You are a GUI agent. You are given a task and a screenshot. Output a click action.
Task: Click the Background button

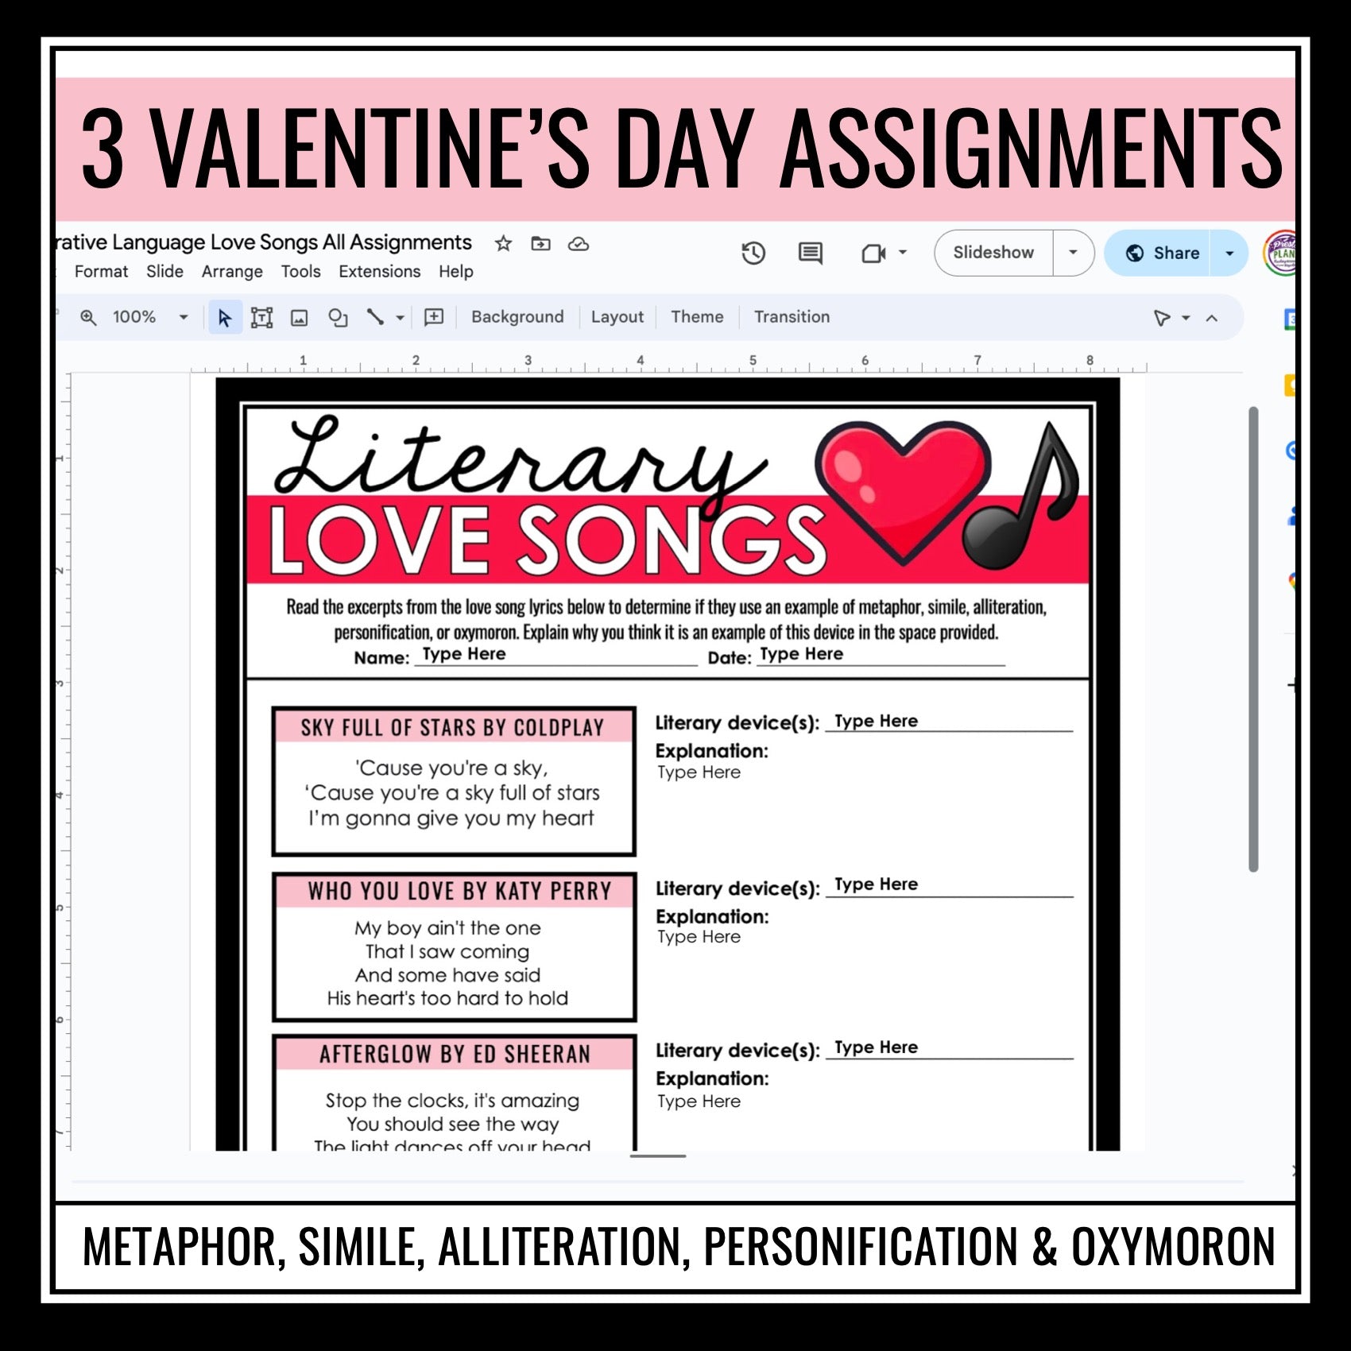pos(517,317)
